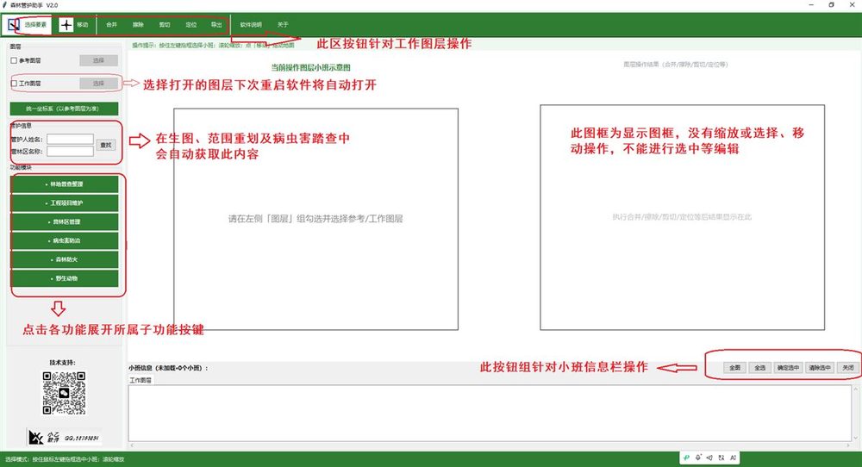Image resolution: width=862 pixels, height=467 pixels.
Task: Tick the 参考图层 reference layer checkbox
Action: pos(14,60)
